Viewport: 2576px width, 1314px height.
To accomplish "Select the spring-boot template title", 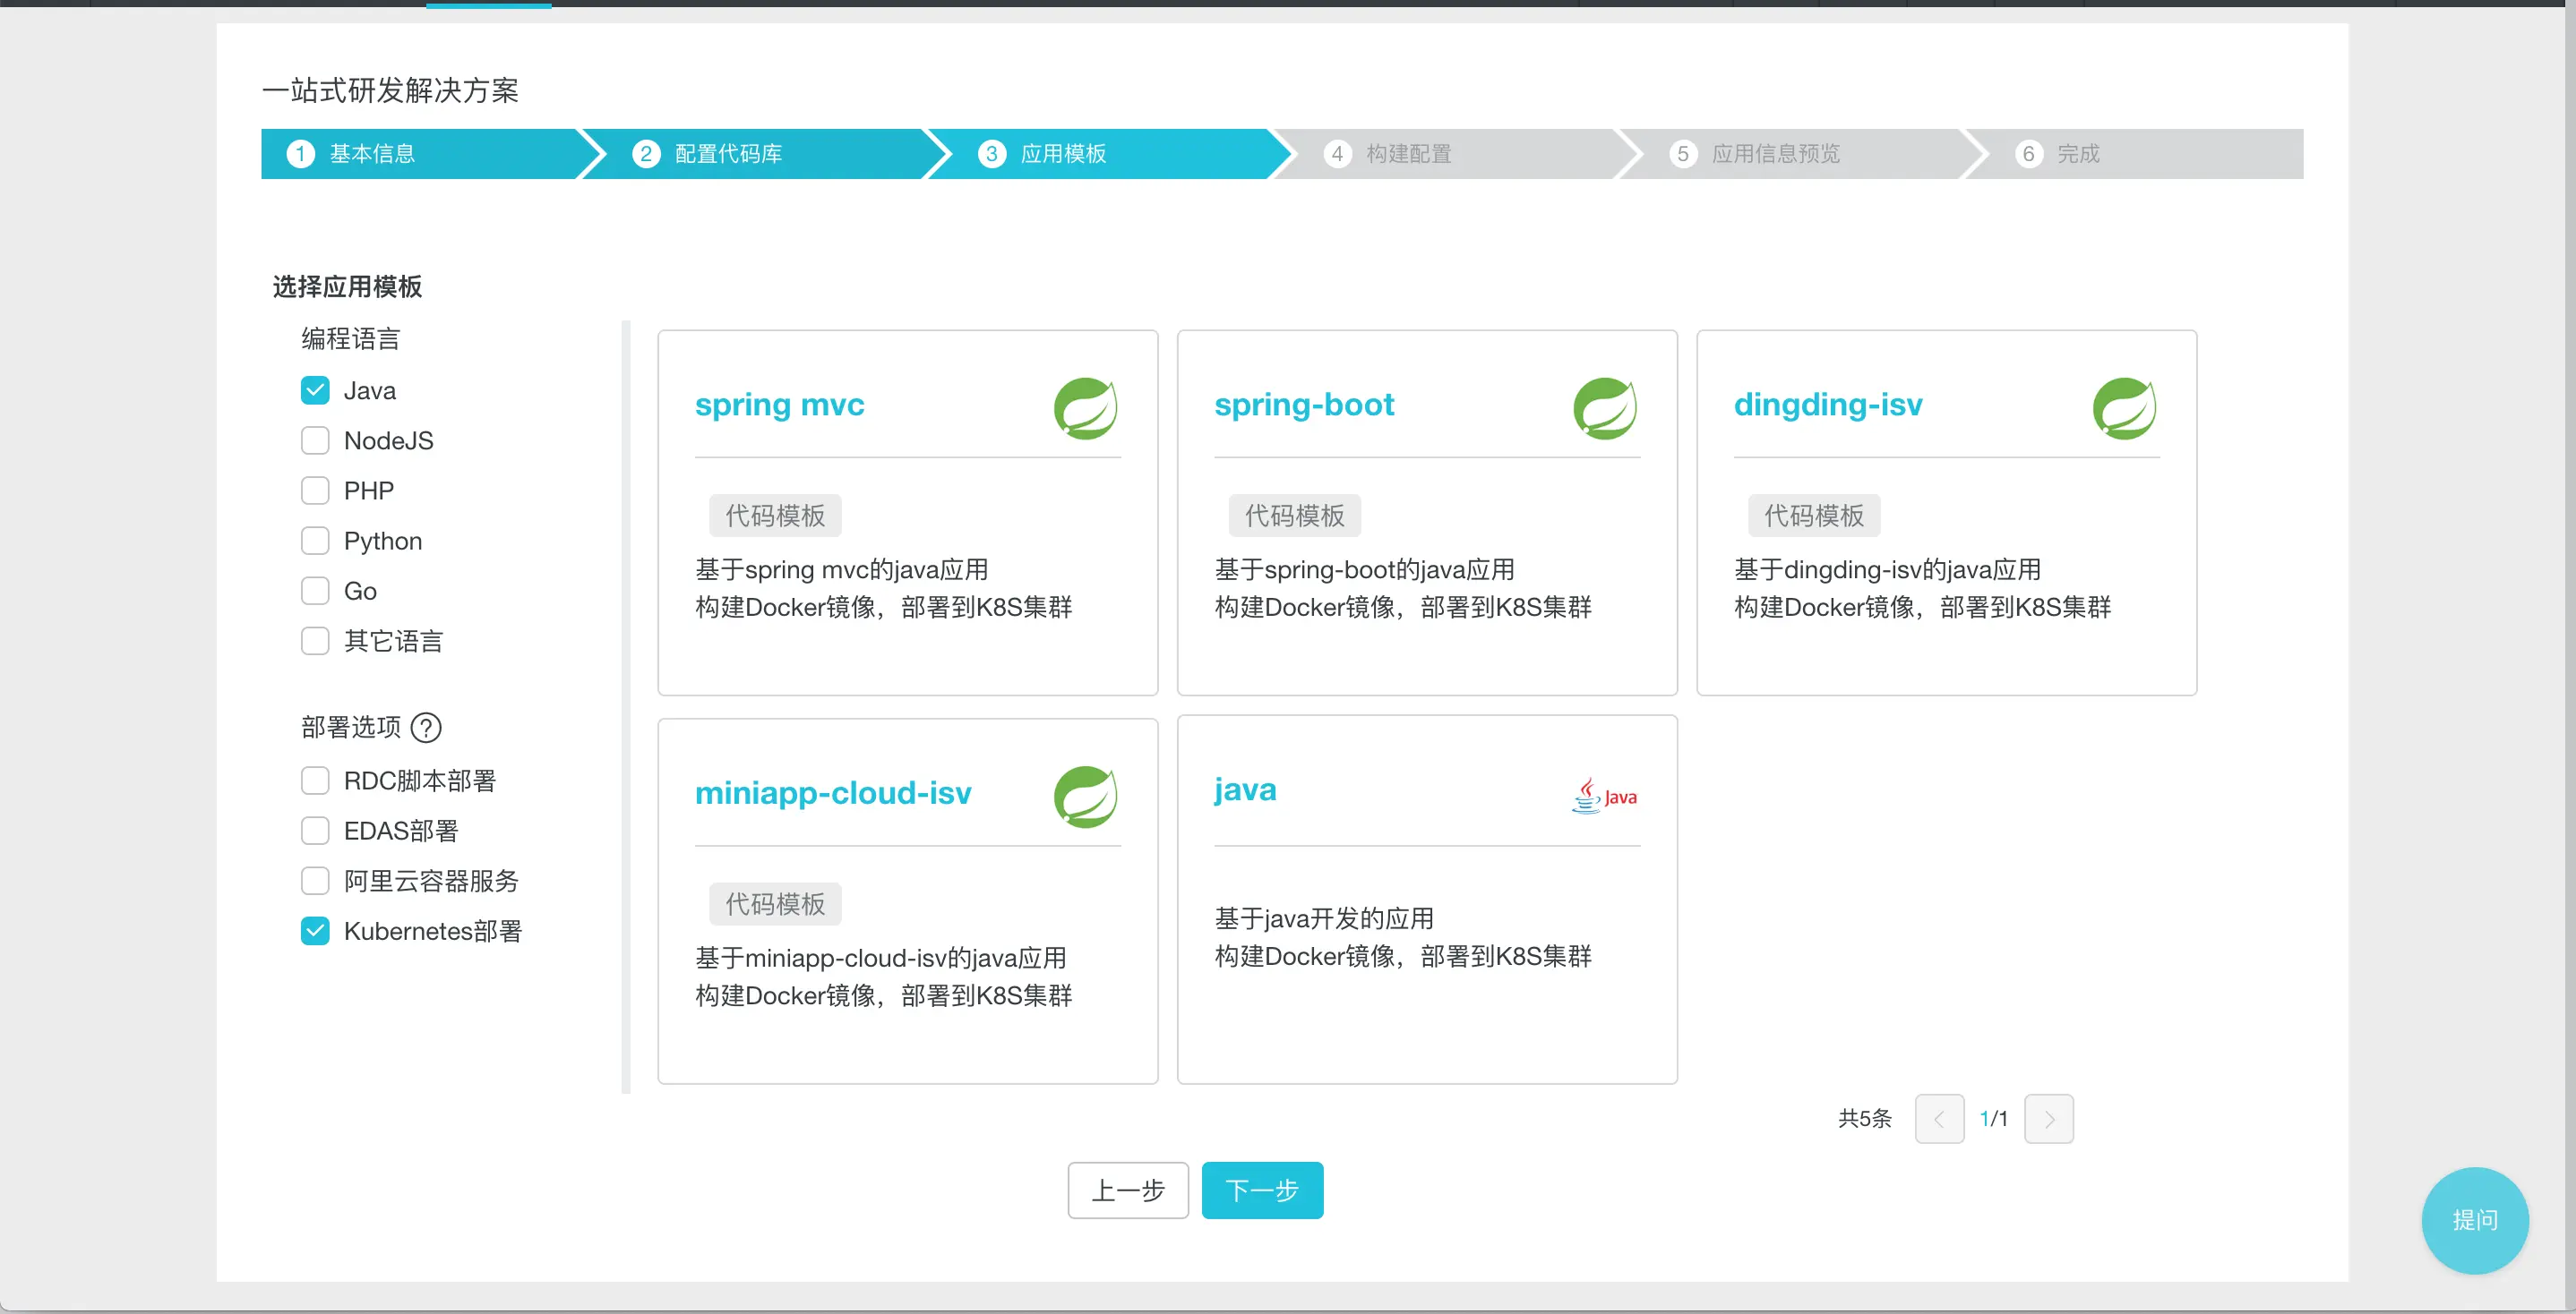I will (x=1304, y=405).
